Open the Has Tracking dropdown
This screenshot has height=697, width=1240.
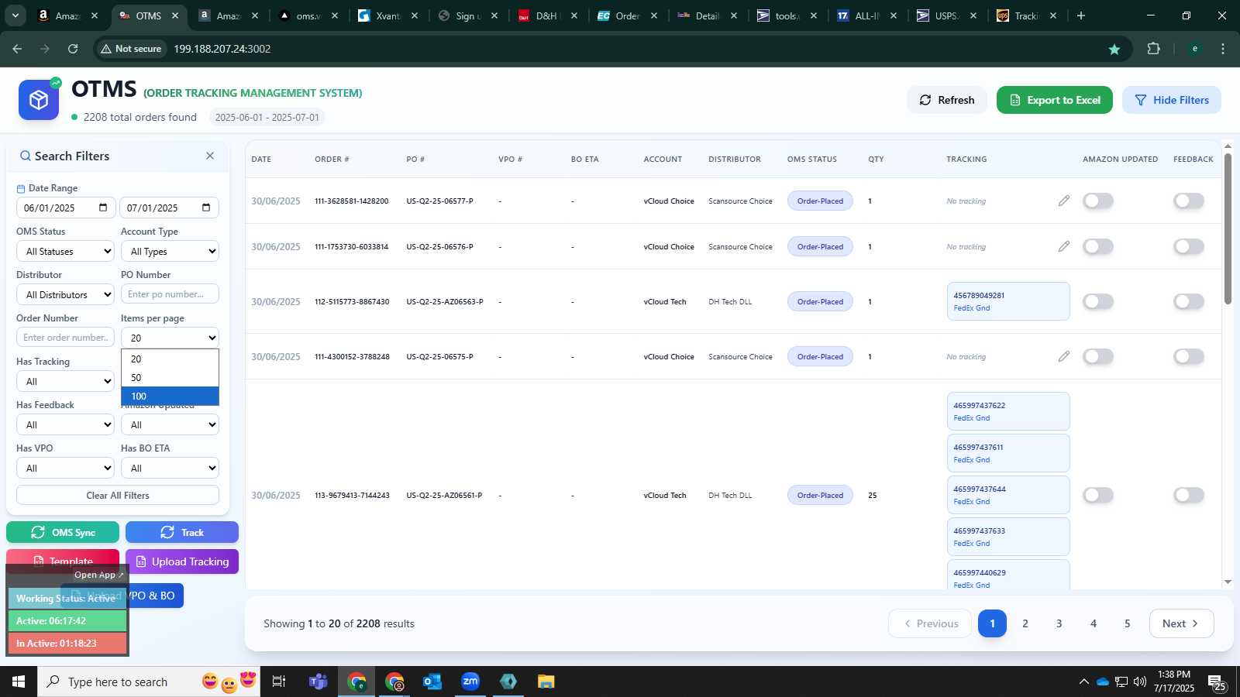coord(65,381)
